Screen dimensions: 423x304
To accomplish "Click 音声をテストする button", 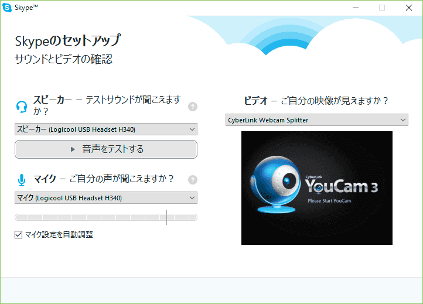I will coord(106,149).
